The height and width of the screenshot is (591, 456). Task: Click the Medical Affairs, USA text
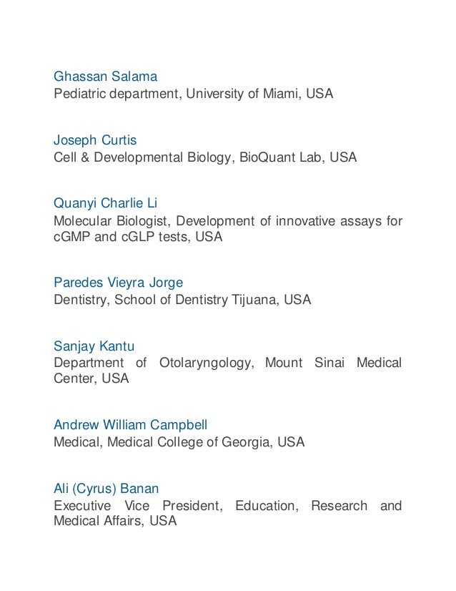(x=115, y=522)
